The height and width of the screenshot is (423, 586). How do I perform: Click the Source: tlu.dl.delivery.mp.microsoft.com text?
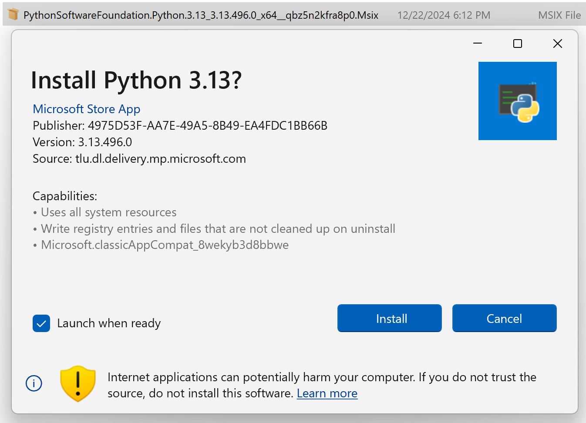139,159
